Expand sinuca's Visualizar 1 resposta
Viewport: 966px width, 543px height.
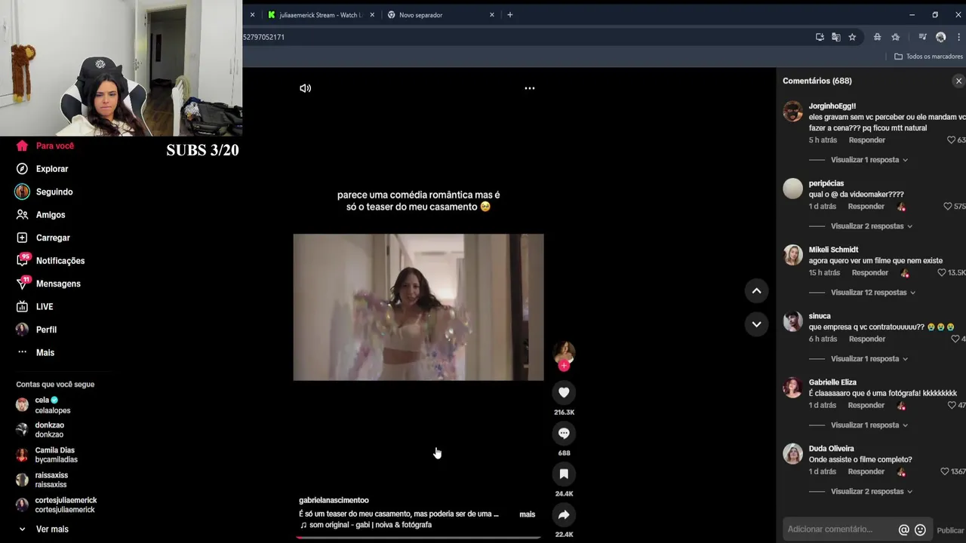pyautogui.click(x=869, y=359)
